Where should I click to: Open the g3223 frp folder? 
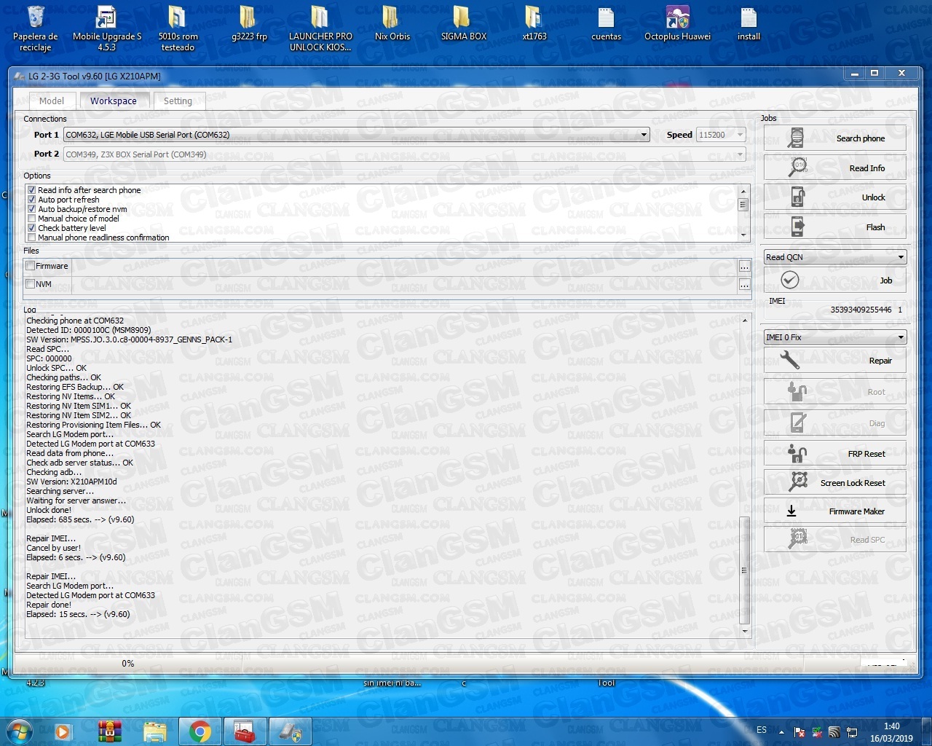[249, 24]
